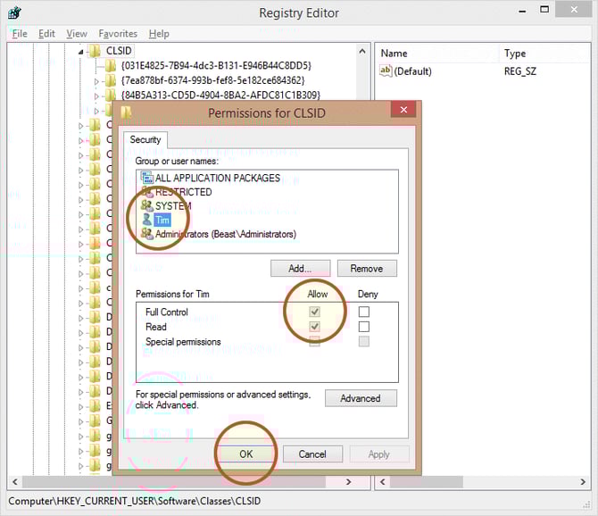This screenshot has width=598, height=516.
Task: Select the ALL APPLICATION PACKAGES group icon
Action: [147, 178]
